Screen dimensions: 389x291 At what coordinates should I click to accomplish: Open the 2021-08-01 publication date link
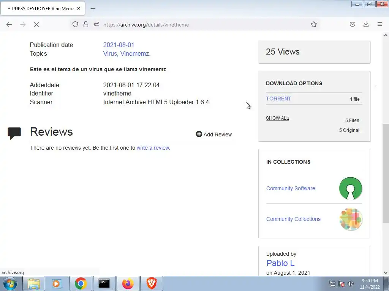point(119,45)
